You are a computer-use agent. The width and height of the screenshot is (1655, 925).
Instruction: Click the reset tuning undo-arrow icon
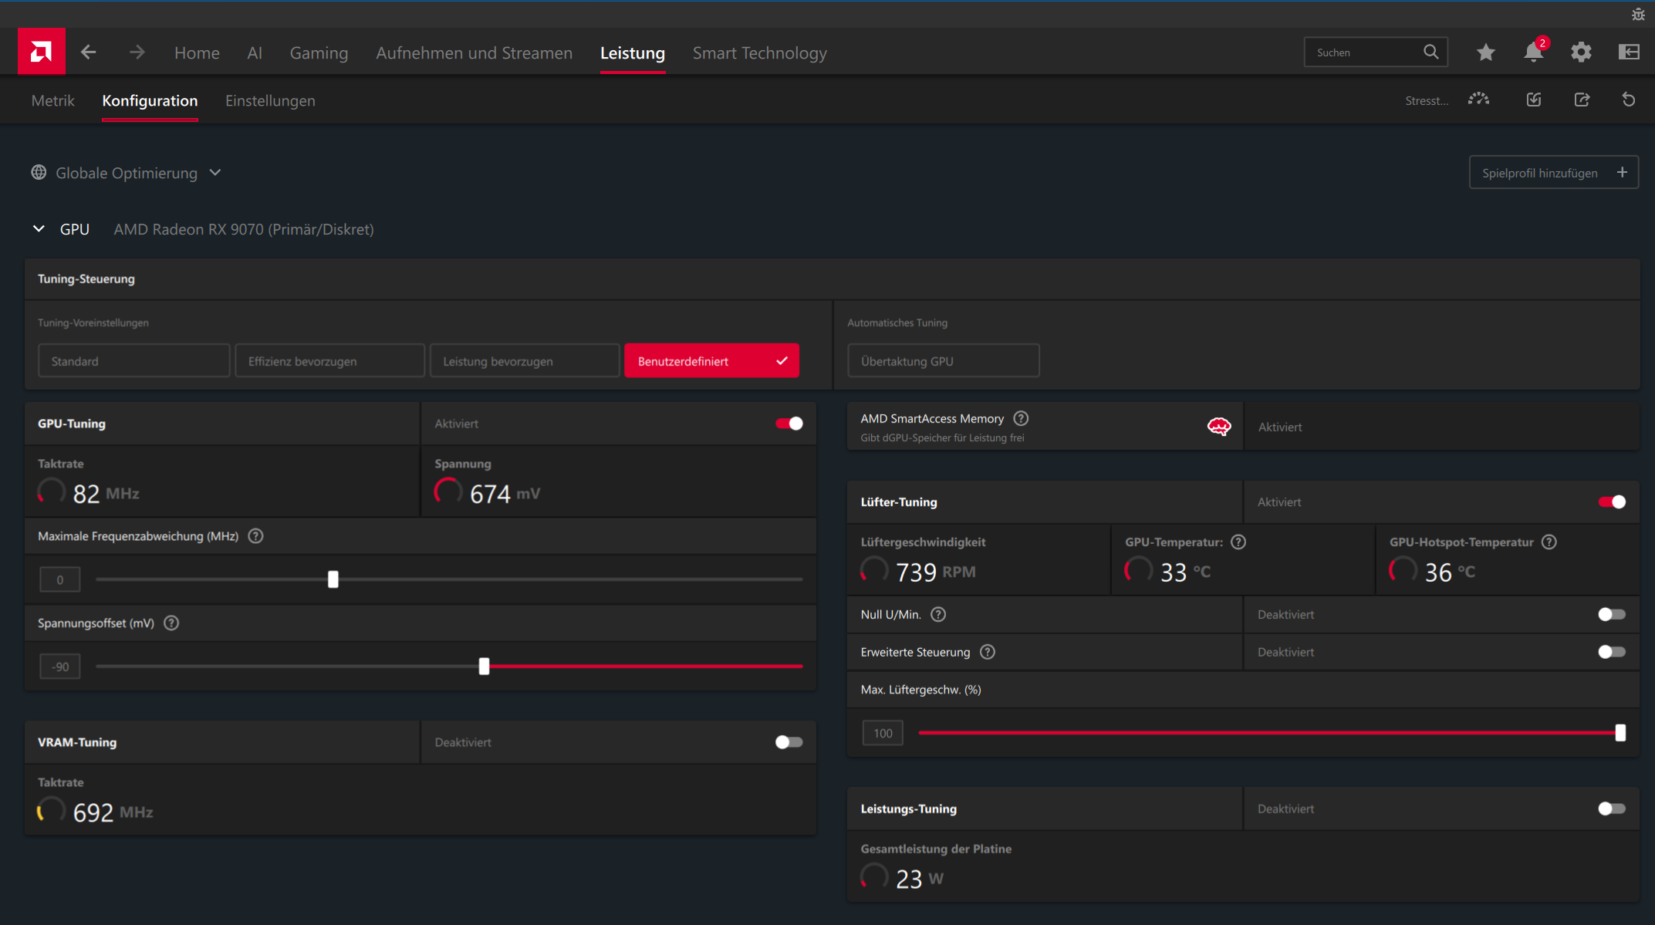tap(1628, 100)
